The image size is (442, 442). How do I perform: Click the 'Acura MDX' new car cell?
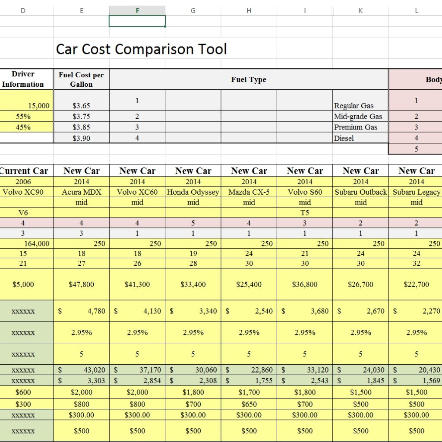click(x=81, y=192)
